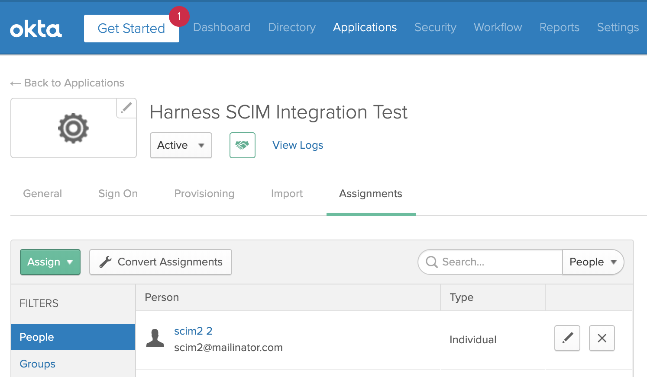
Task: Expand the Assign dropdown button
Action: click(x=50, y=262)
